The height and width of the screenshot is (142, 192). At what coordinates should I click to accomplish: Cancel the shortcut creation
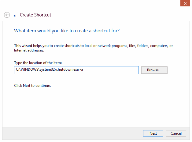pyautogui.click(x=176, y=133)
